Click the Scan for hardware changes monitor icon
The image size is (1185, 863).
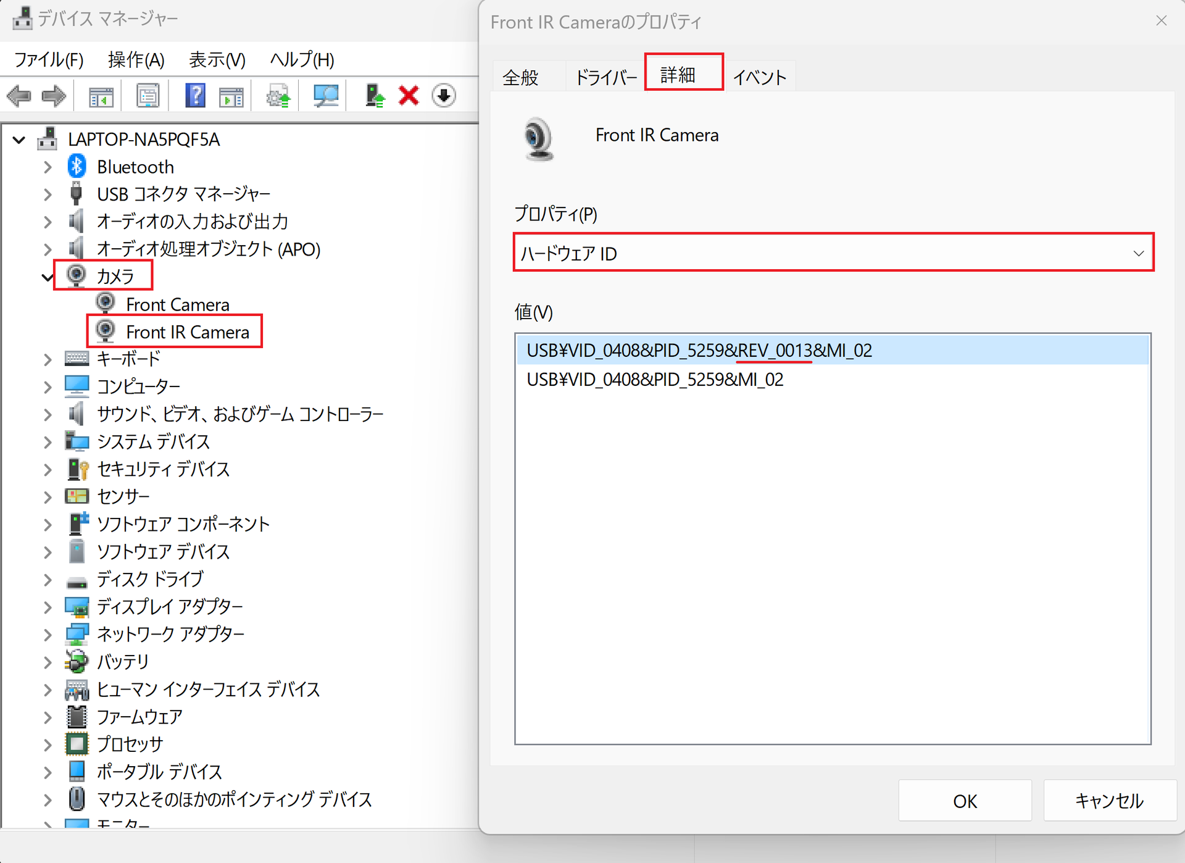[325, 96]
